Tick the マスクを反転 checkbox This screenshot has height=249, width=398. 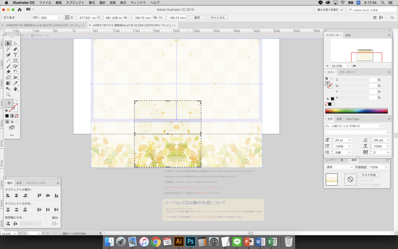point(360,185)
